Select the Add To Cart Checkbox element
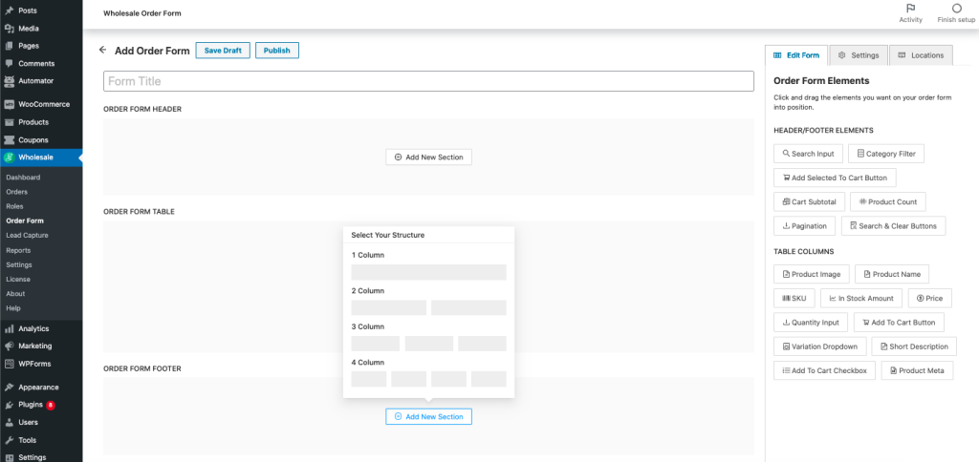The width and height of the screenshot is (979, 462). point(823,370)
